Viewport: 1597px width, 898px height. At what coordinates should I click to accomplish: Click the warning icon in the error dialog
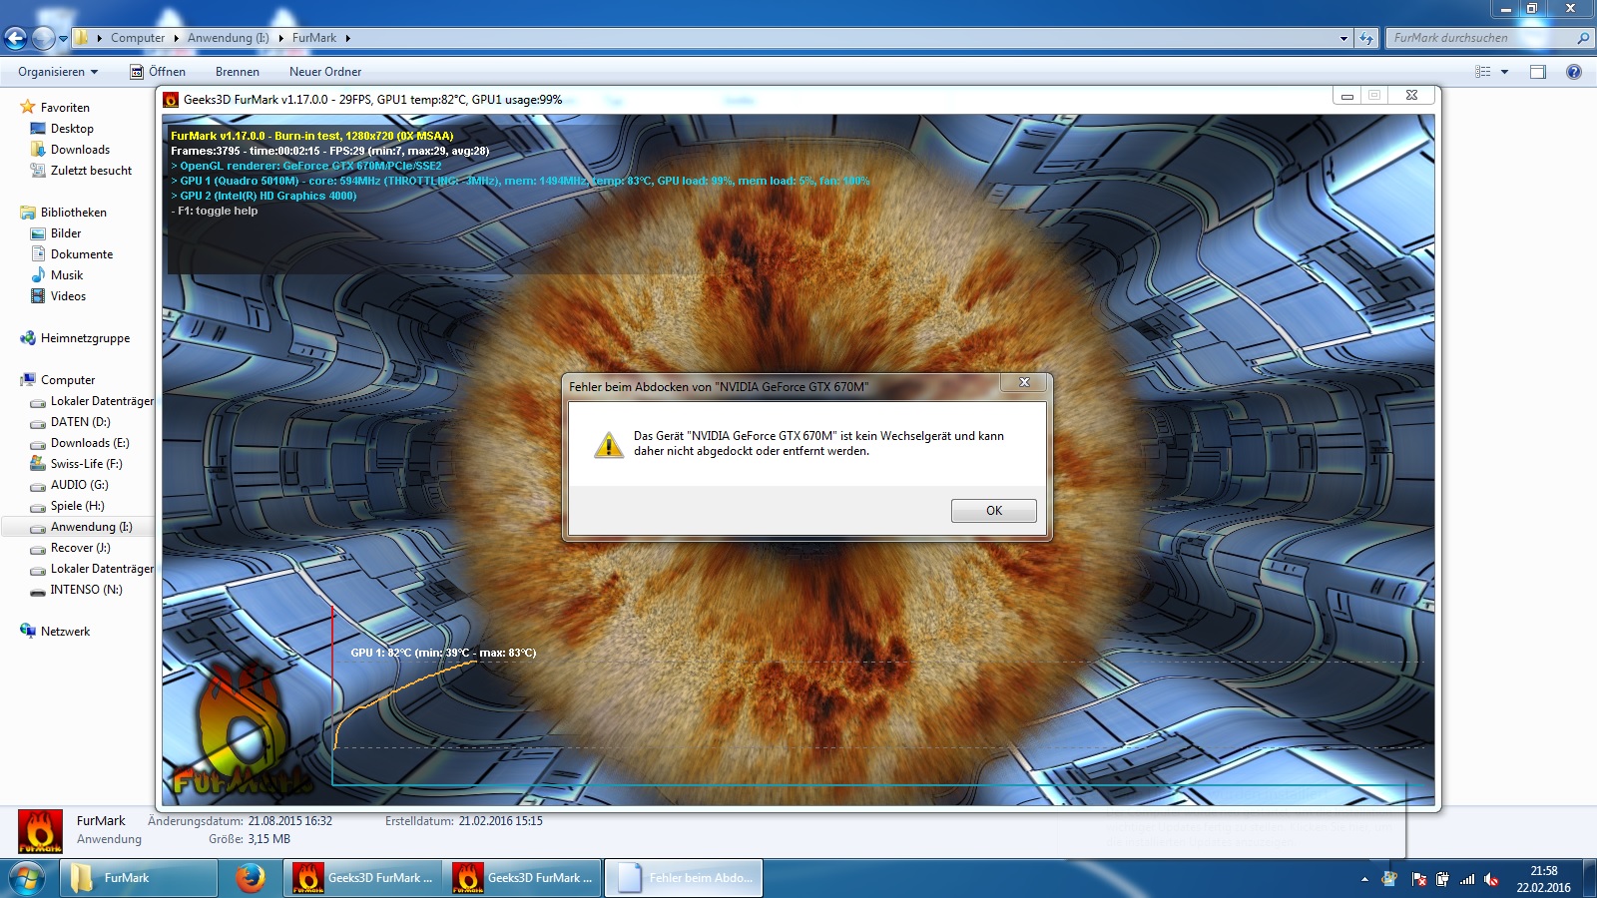click(609, 445)
